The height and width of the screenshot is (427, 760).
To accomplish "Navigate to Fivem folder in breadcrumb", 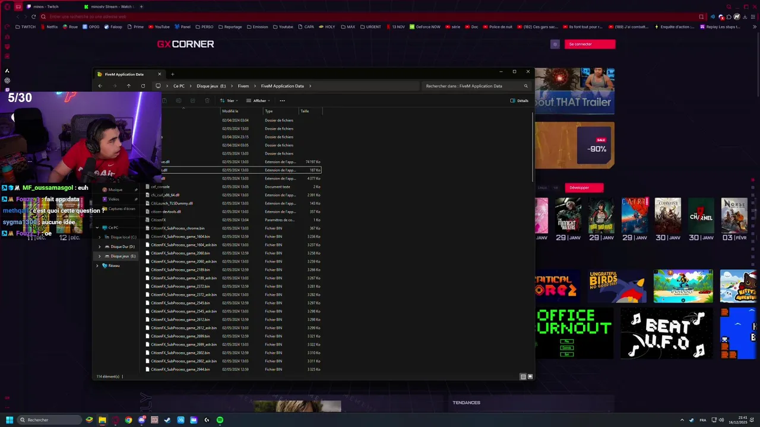I will point(243,86).
